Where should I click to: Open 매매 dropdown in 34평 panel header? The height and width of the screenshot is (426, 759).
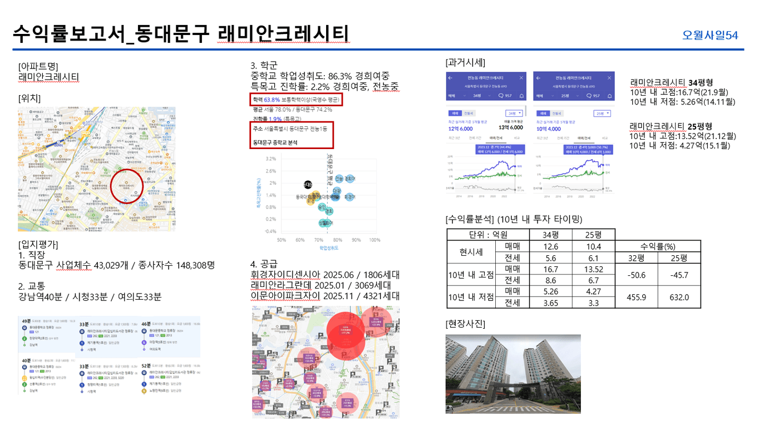point(457,96)
